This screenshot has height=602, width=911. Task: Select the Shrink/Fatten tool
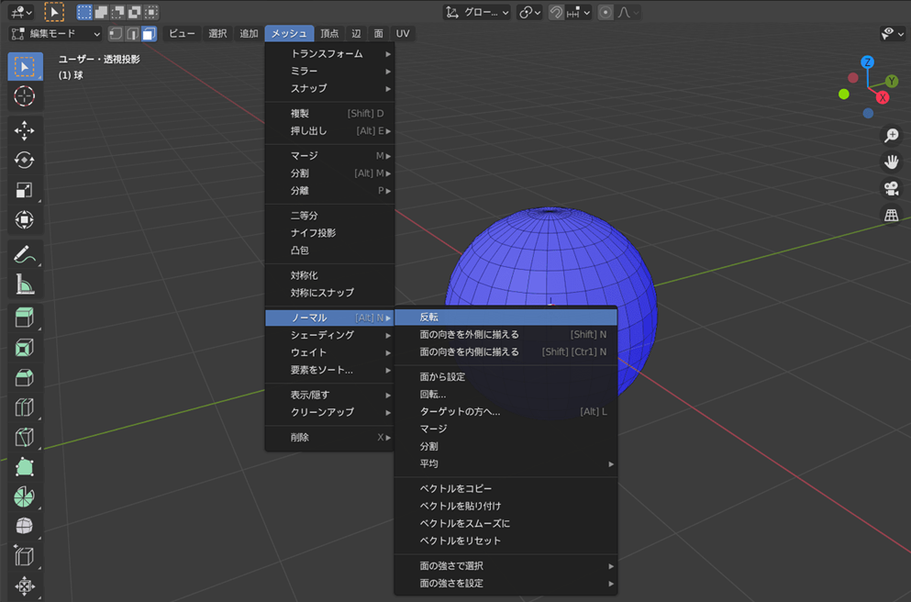point(25,585)
